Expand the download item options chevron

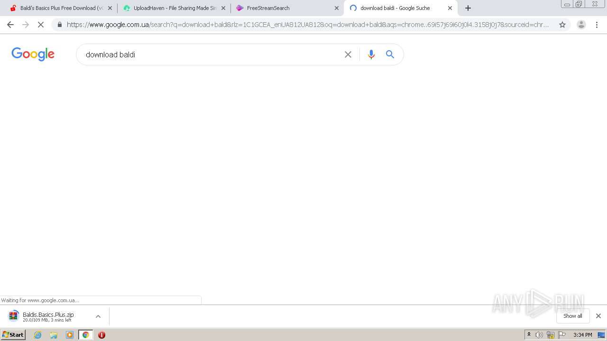pyautogui.click(x=98, y=316)
